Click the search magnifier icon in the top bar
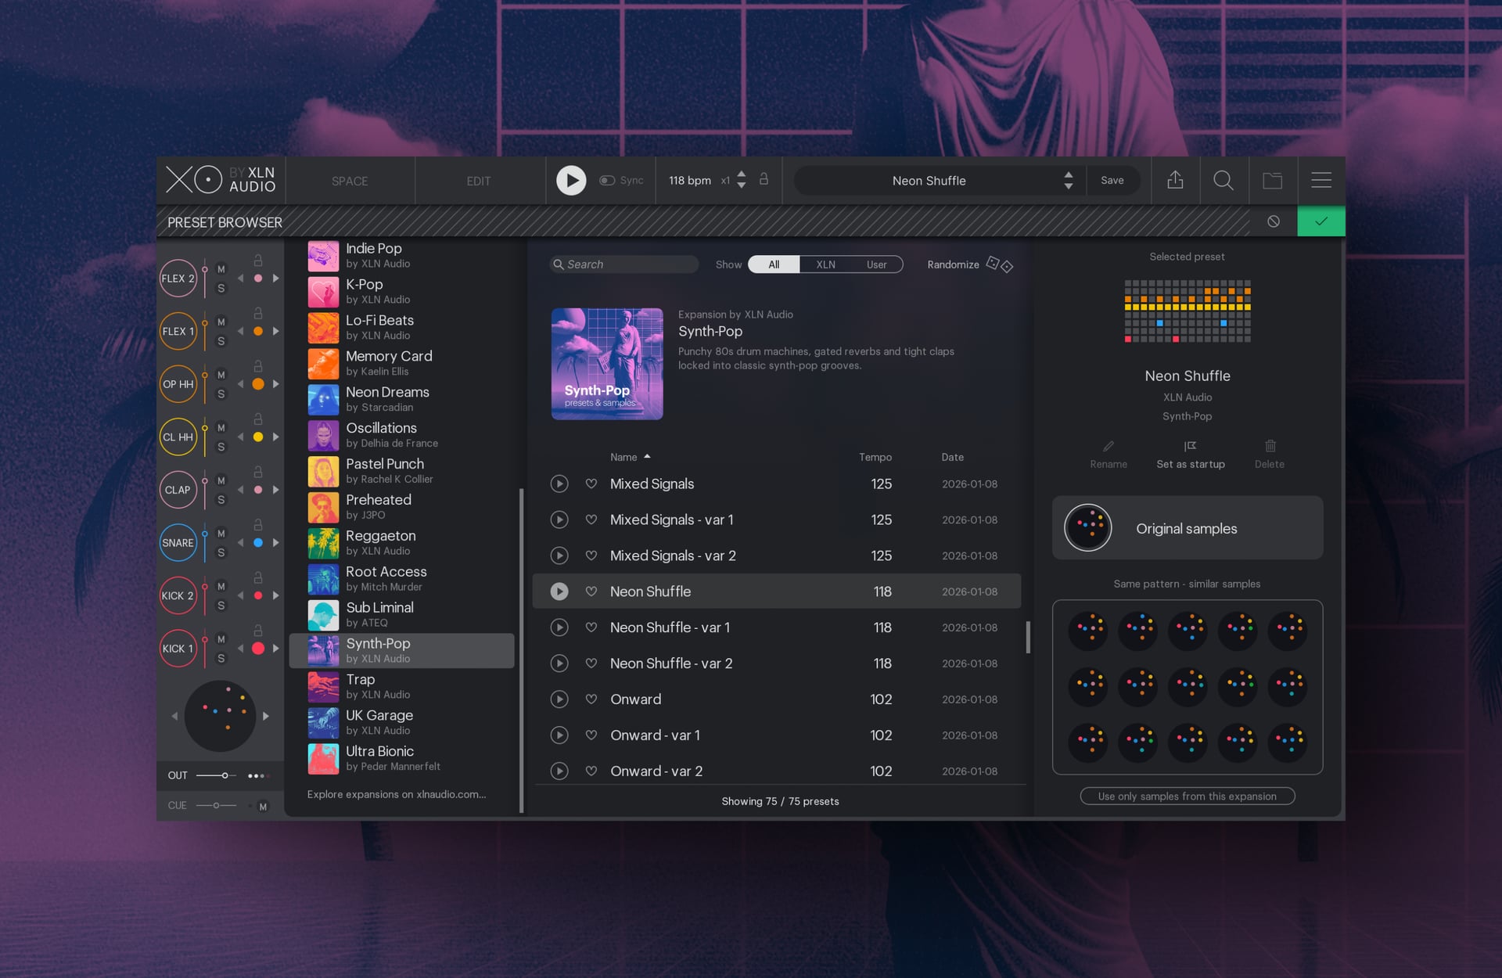Screen dimensions: 1502x978 coord(1224,180)
